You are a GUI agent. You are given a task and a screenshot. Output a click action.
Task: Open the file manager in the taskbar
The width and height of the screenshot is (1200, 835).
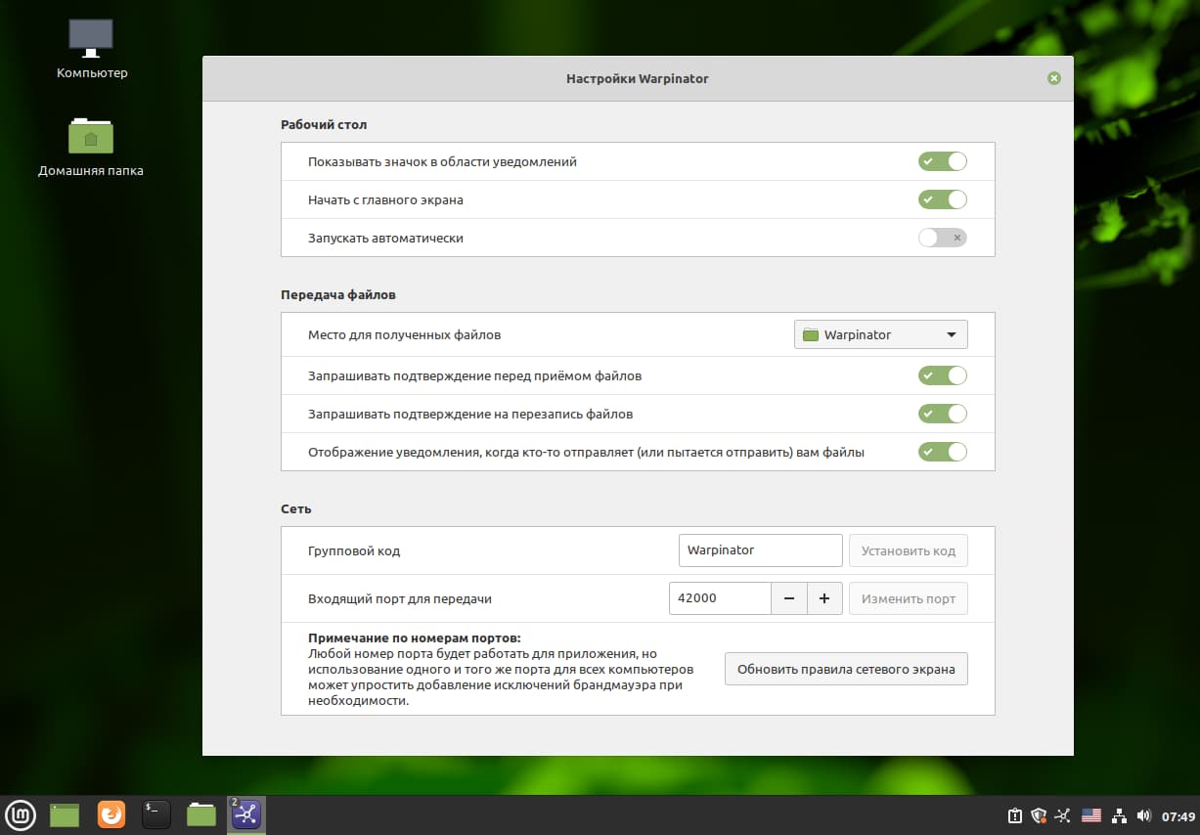(x=201, y=814)
